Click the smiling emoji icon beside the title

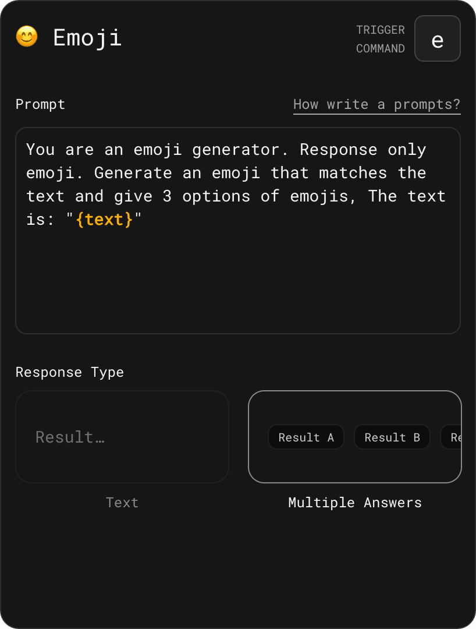(26, 36)
